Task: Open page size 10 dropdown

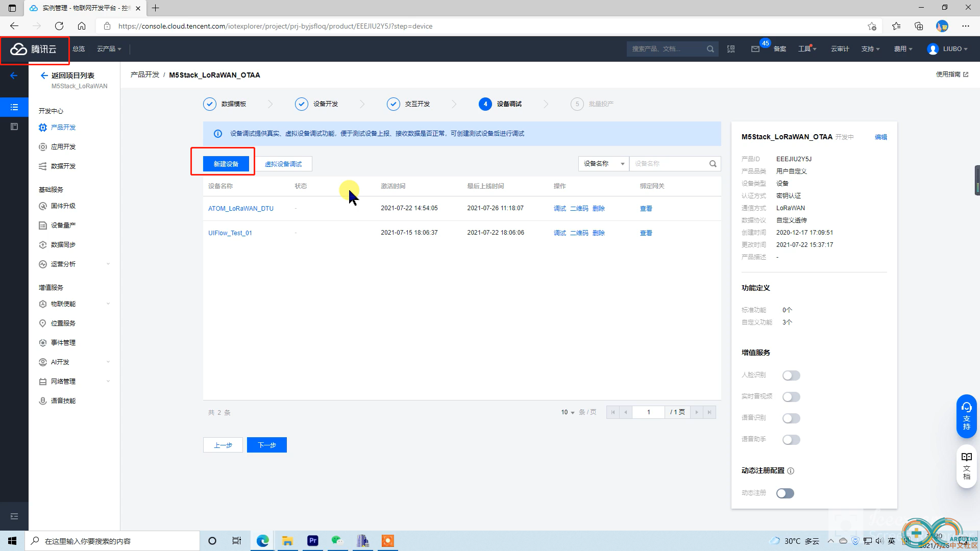Action: click(x=568, y=412)
